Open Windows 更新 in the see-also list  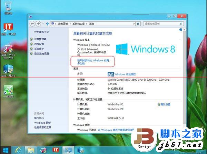coord(42,123)
